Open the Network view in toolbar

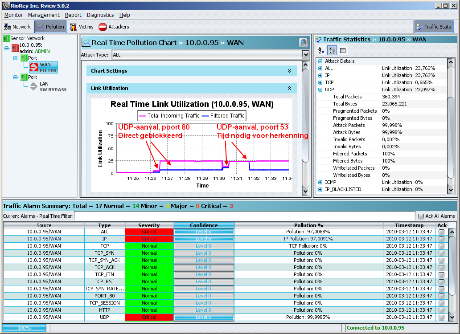[x=17, y=27]
